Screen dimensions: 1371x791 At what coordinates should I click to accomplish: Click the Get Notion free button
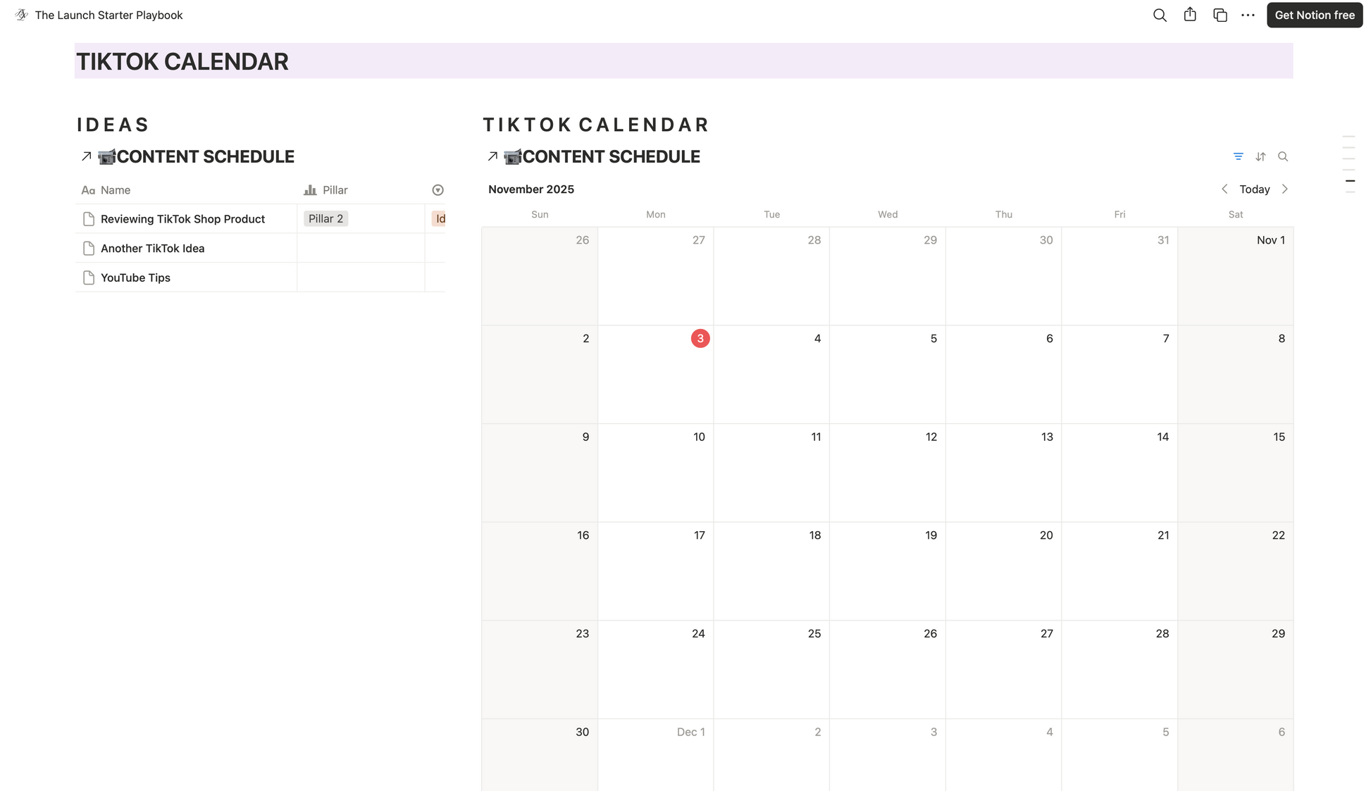click(1314, 15)
